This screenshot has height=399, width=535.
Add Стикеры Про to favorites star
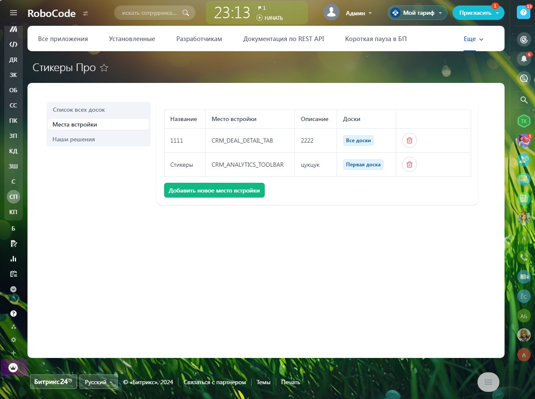(x=104, y=68)
